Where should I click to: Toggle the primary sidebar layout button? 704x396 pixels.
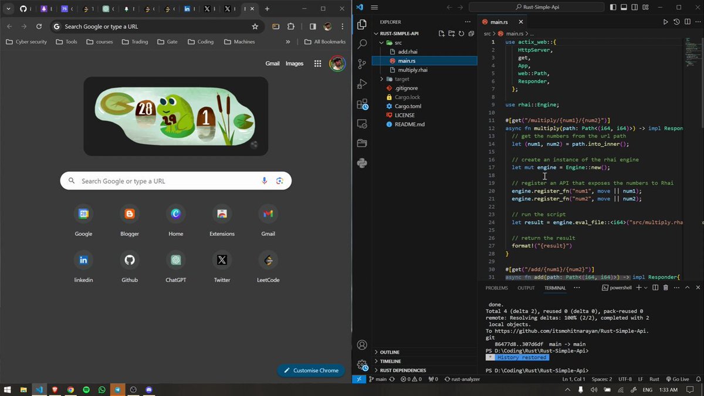613,8
